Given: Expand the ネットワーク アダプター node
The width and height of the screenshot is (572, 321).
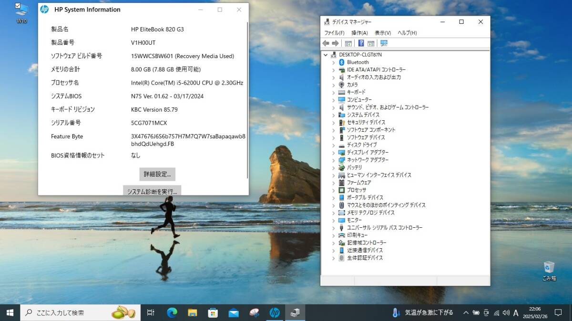Looking at the screenshot, I should (x=334, y=160).
